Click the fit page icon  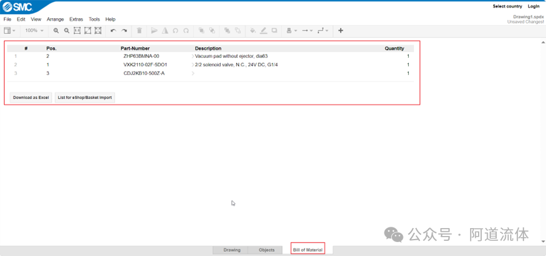pyautogui.click(x=87, y=31)
